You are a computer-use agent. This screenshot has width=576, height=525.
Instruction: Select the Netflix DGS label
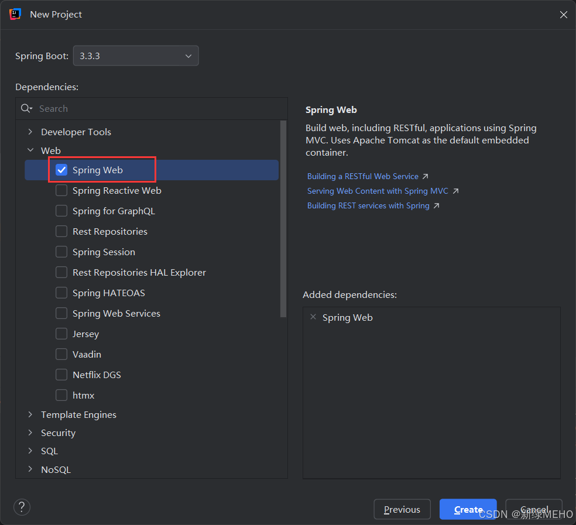pyautogui.click(x=97, y=375)
